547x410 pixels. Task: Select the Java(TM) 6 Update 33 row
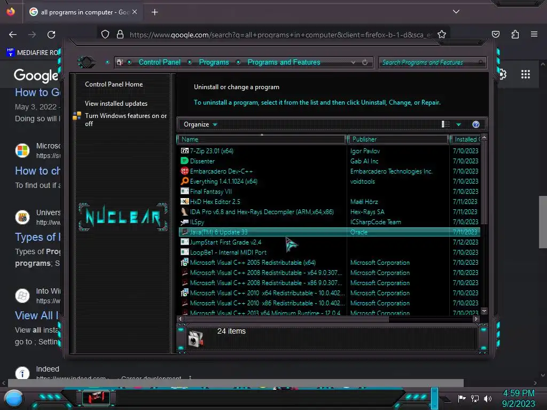click(x=329, y=232)
